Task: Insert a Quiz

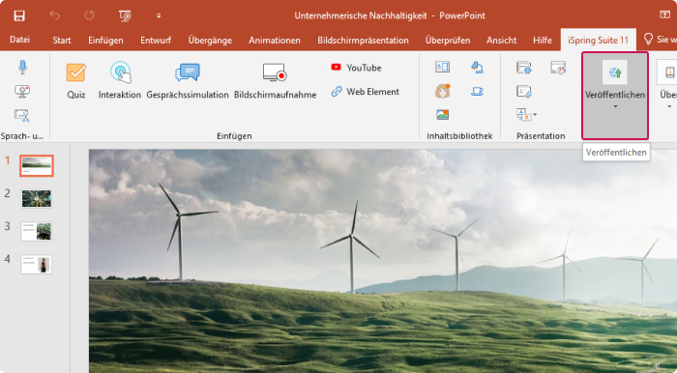Action: pos(76,81)
